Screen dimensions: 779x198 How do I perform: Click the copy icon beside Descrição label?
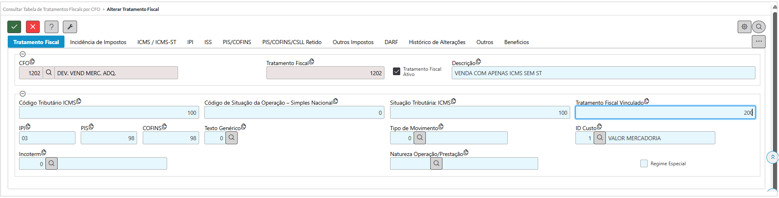click(x=479, y=62)
